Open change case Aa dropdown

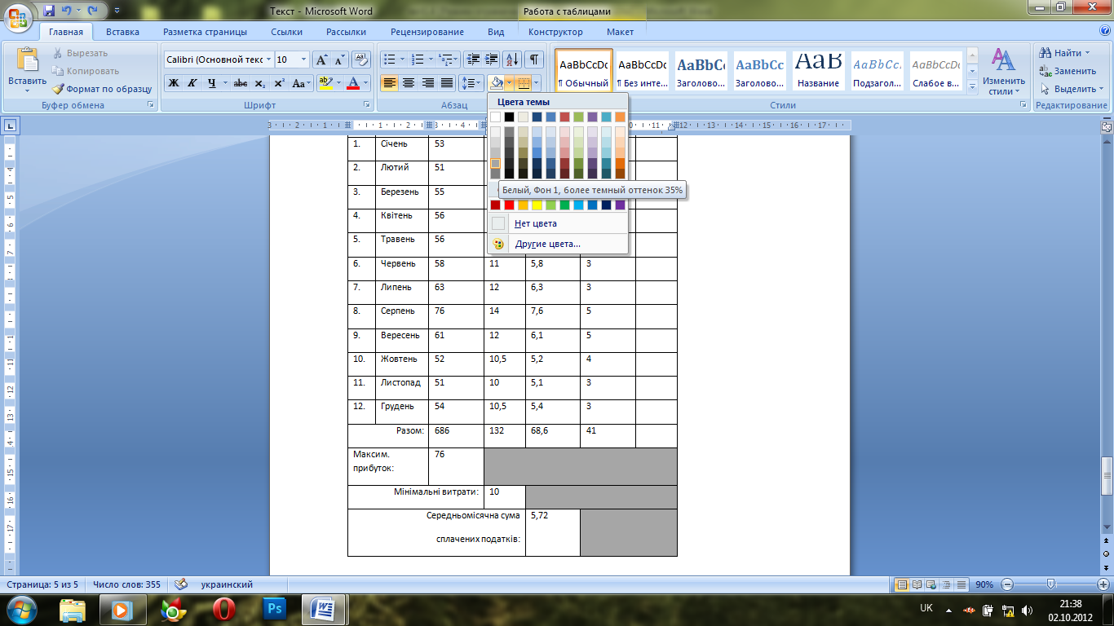(x=303, y=83)
